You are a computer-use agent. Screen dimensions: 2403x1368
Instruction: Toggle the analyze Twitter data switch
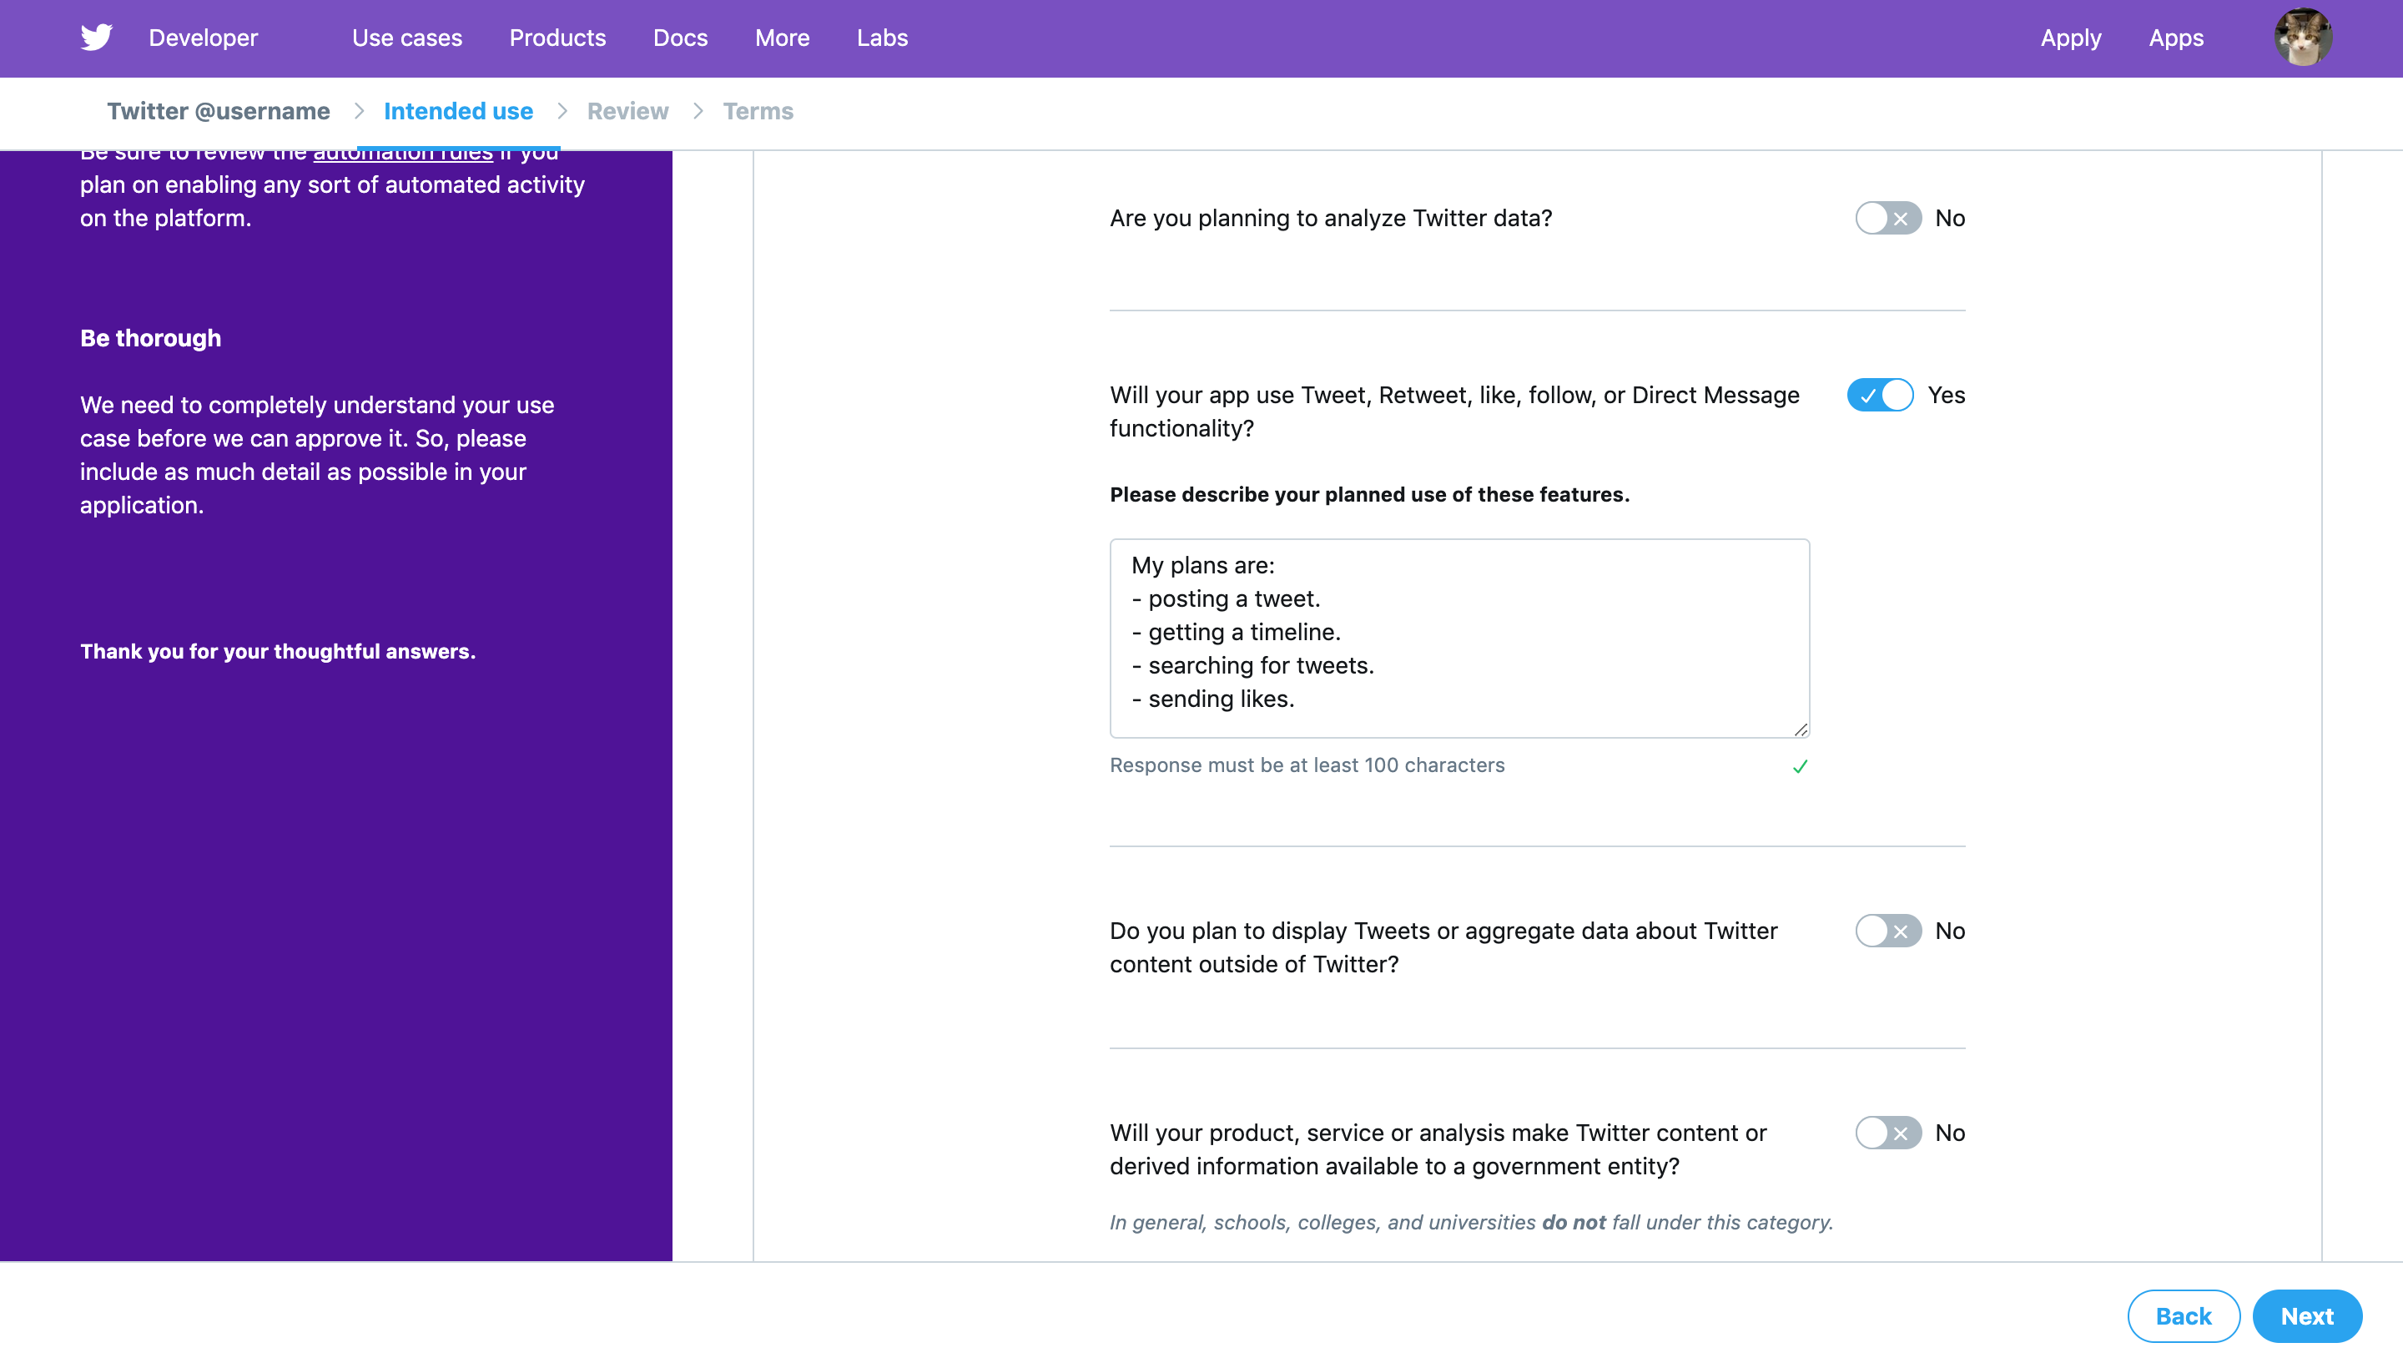[x=1887, y=218]
